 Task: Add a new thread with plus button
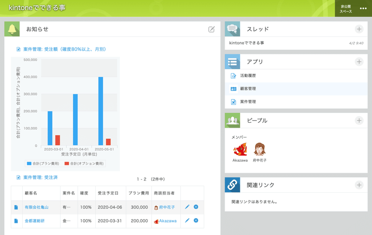click(x=359, y=29)
